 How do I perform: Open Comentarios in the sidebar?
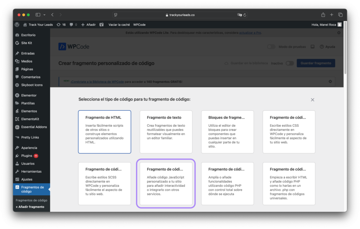pyautogui.click(x=31, y=77)
